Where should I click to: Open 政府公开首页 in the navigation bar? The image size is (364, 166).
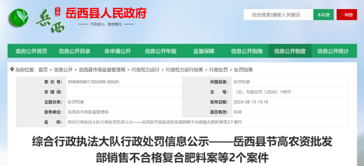tap(31, 51)
